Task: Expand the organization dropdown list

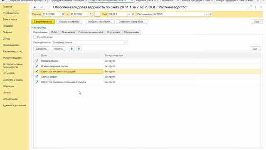Action: pos(207,14)
